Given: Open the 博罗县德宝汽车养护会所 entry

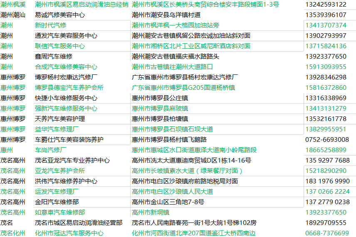Looking at the screenshot, I should pyautogui.click(x=69, y=88).
